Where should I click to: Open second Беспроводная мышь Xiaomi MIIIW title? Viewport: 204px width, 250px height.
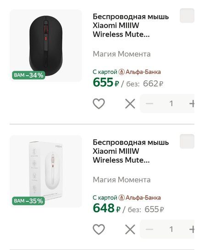[x=131, y=151]
